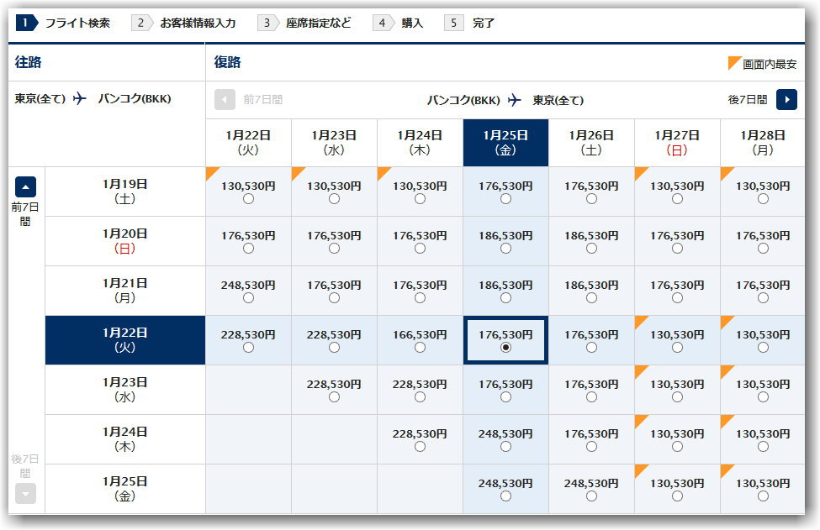Select outbound row 1月19日(土)

(125, 192)
